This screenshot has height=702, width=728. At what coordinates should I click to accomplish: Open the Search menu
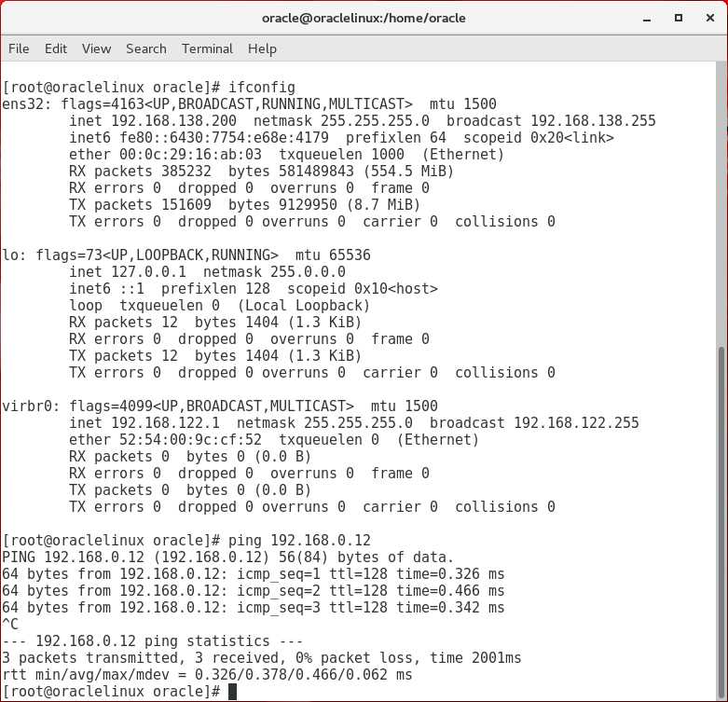pyautogui.click(x=146, y=48)
